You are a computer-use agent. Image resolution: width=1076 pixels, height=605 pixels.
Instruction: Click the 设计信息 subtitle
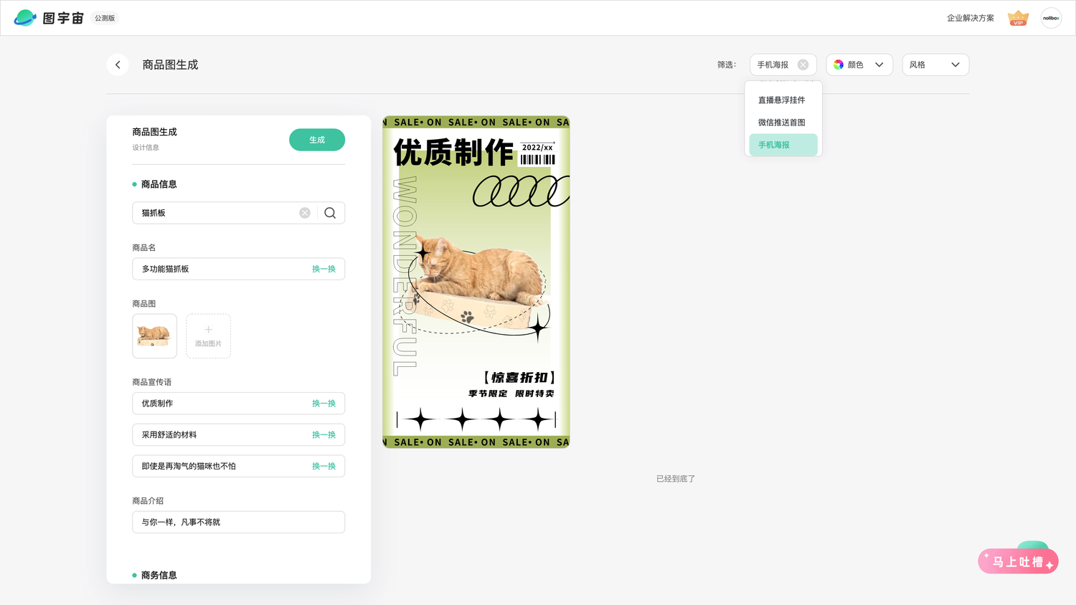[x=146, y=148]
